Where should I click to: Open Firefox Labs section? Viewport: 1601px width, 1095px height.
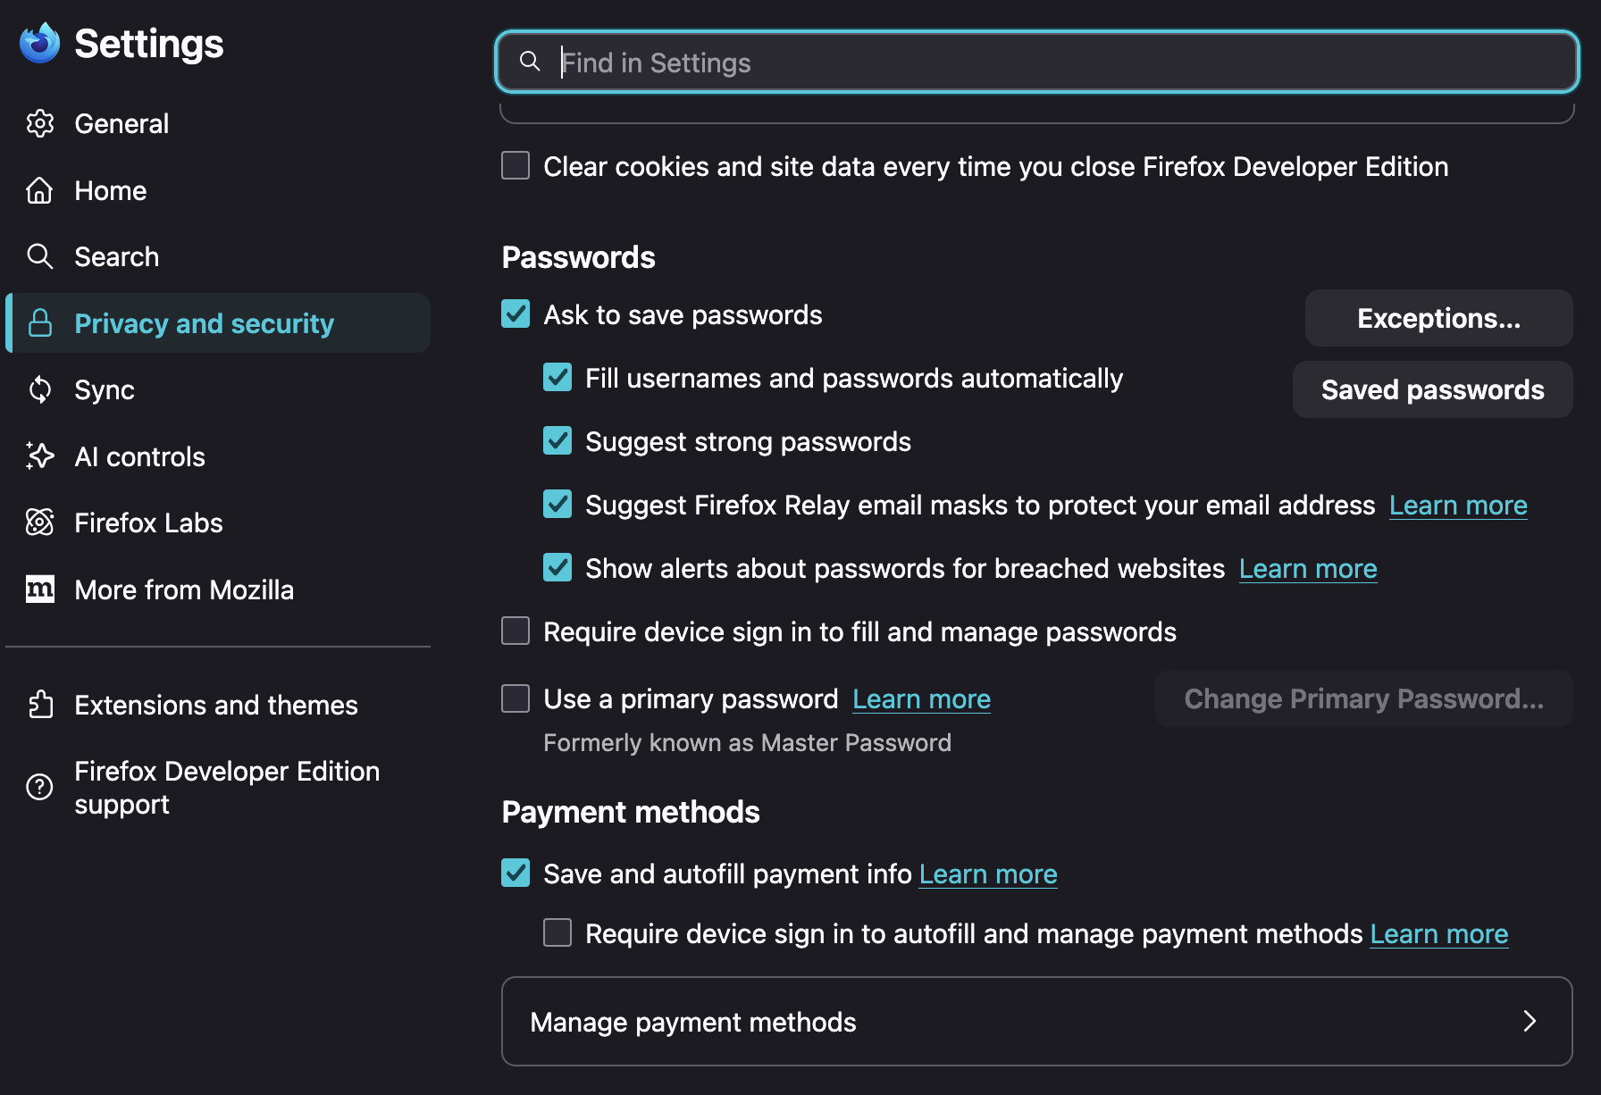point(218,522)
